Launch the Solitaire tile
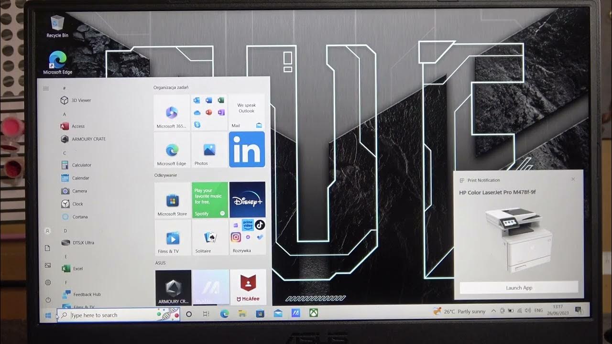 [210, 237]
